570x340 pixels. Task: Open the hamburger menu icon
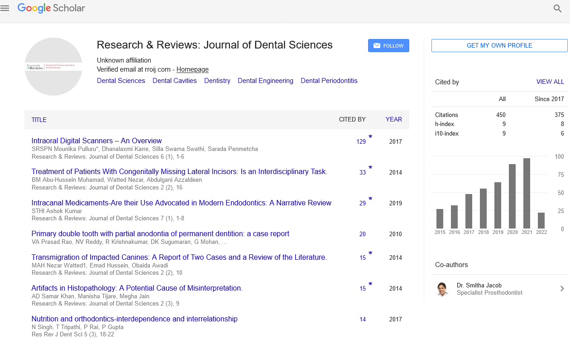[x=5, y=8]
